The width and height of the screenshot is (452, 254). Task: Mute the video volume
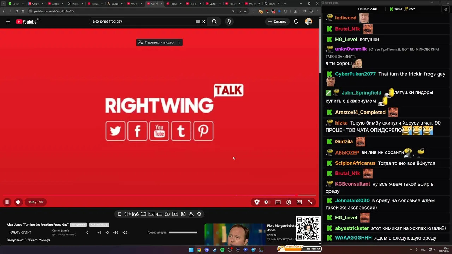point(18,202)
